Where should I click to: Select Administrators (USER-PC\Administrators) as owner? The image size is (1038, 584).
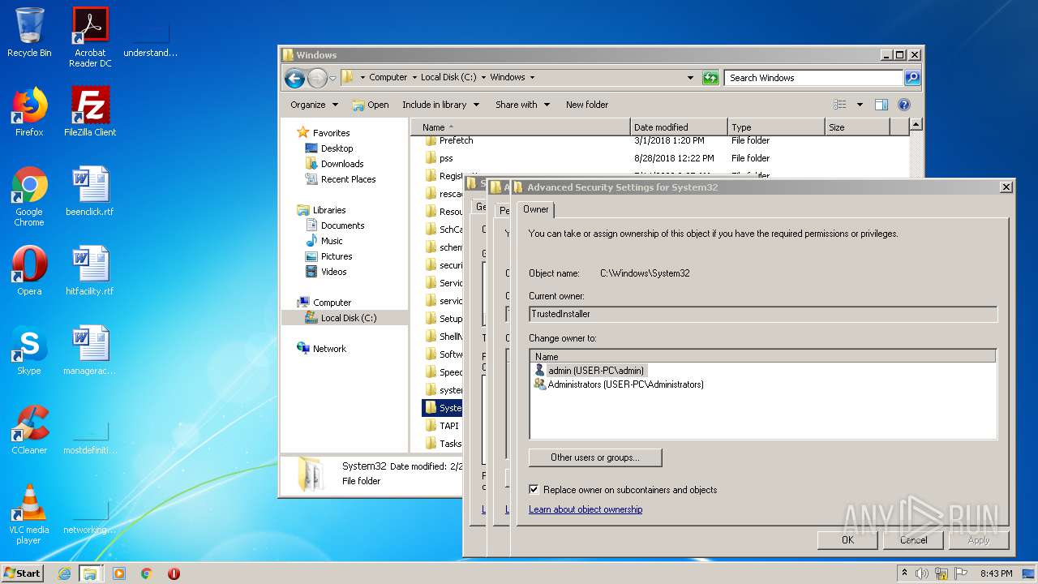[x=619, y=384]
